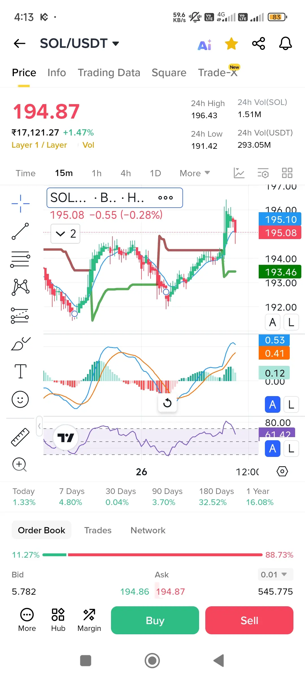Toggle log scale L on RSI pane
305x679 pixels.
tap(291, 448)
